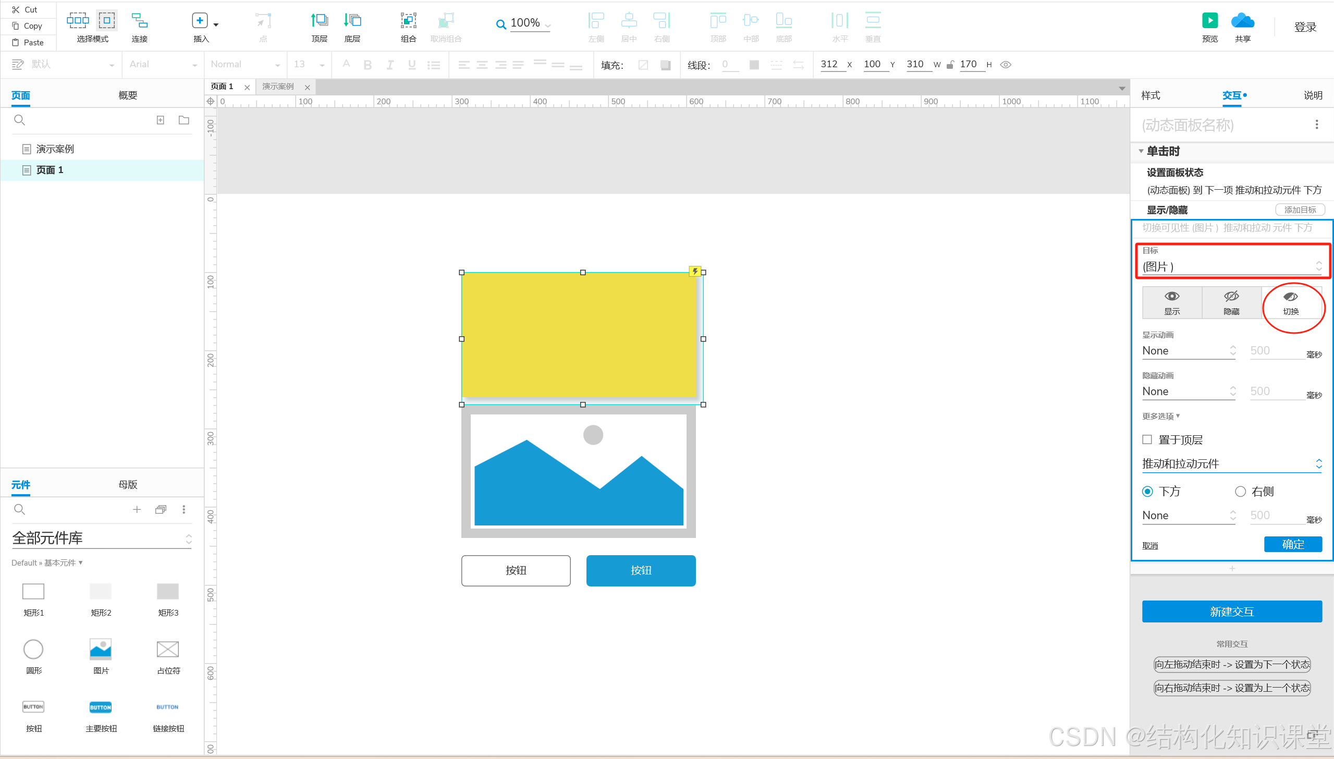The width and height of the screenshot is (1334, 759).
Task: Click 向左拖动结束时 -> 设置为下一个状态
Action: 1232,664
